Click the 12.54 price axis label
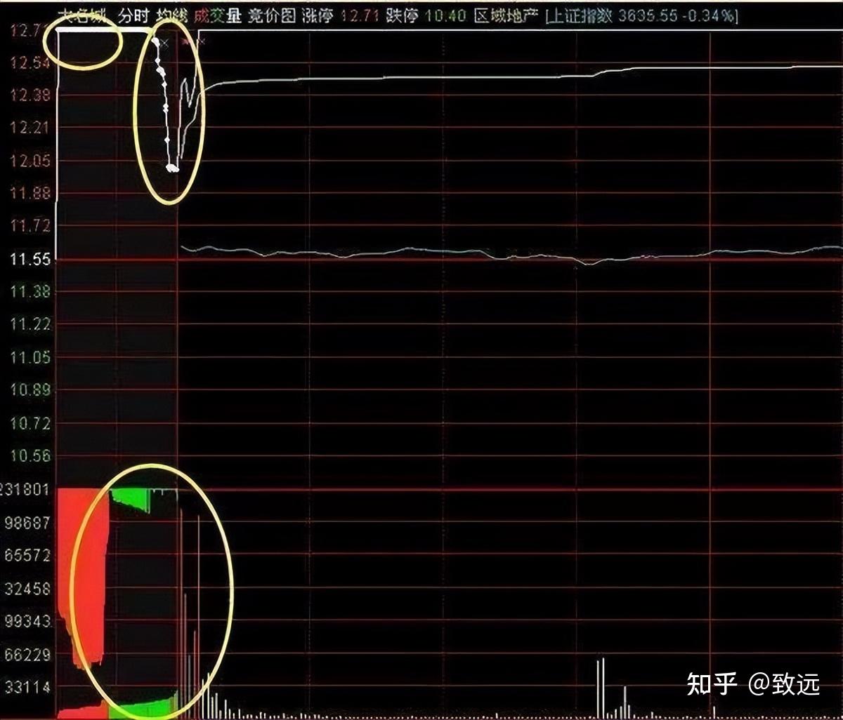843x720 pixels. pos(30,63)
